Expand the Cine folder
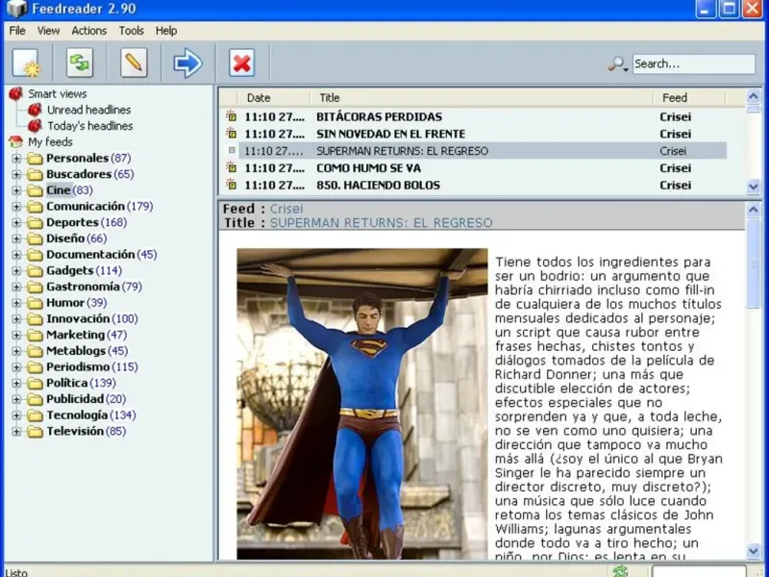Viewport: 769px width, 577px height. coord(16,190)
